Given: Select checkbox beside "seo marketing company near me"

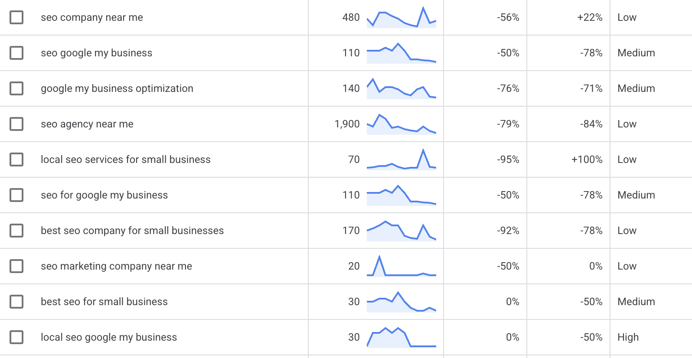Looking at the screenshot, I should [16, 266].
